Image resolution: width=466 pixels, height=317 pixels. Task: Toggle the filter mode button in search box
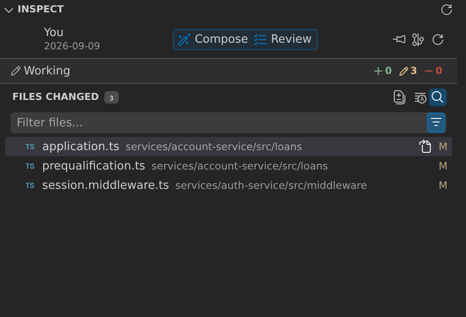point(436,123)
